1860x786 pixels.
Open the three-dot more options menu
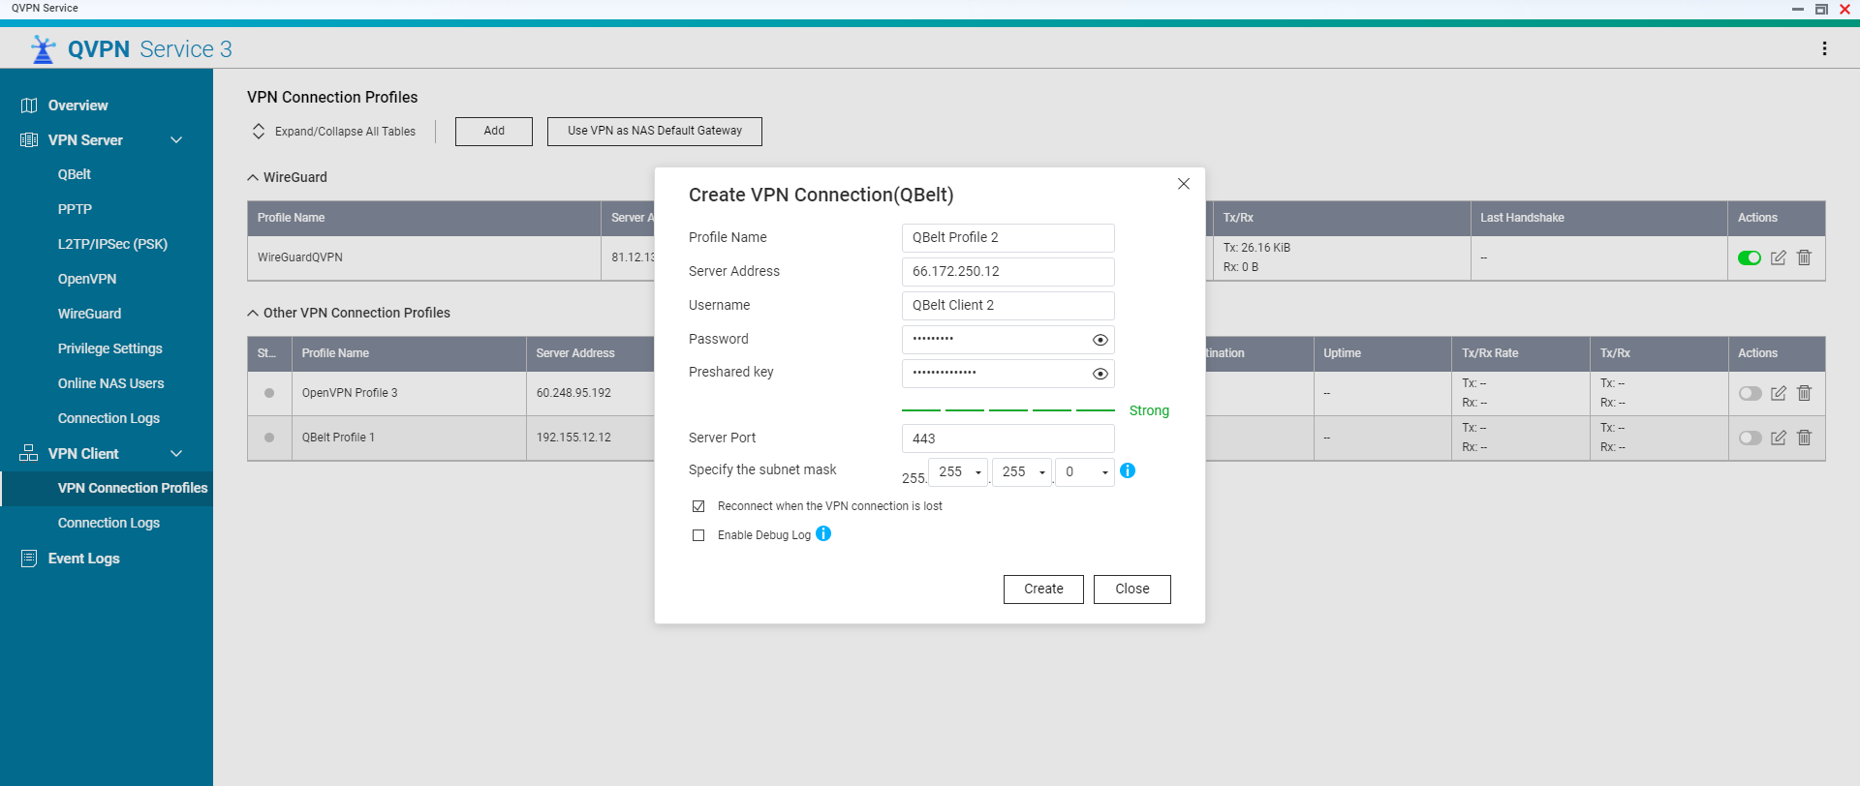1824,48
